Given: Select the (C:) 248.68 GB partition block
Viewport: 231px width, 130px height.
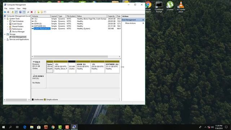Looking at the screenshot, I should [x=61, y=66].
